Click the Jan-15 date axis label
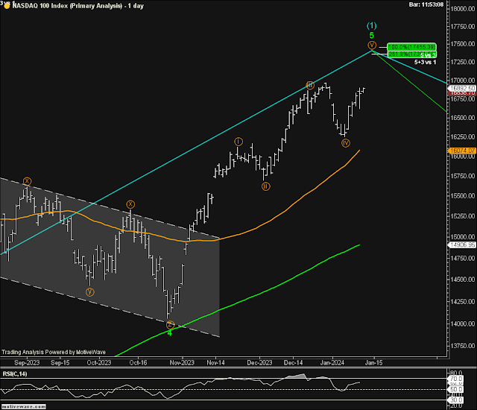 pyautogui.click(x=373, y=362)
